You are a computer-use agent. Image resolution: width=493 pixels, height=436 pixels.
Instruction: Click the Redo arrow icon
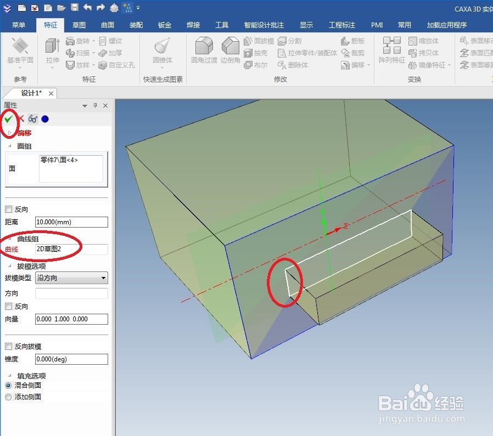pos(100,8)
